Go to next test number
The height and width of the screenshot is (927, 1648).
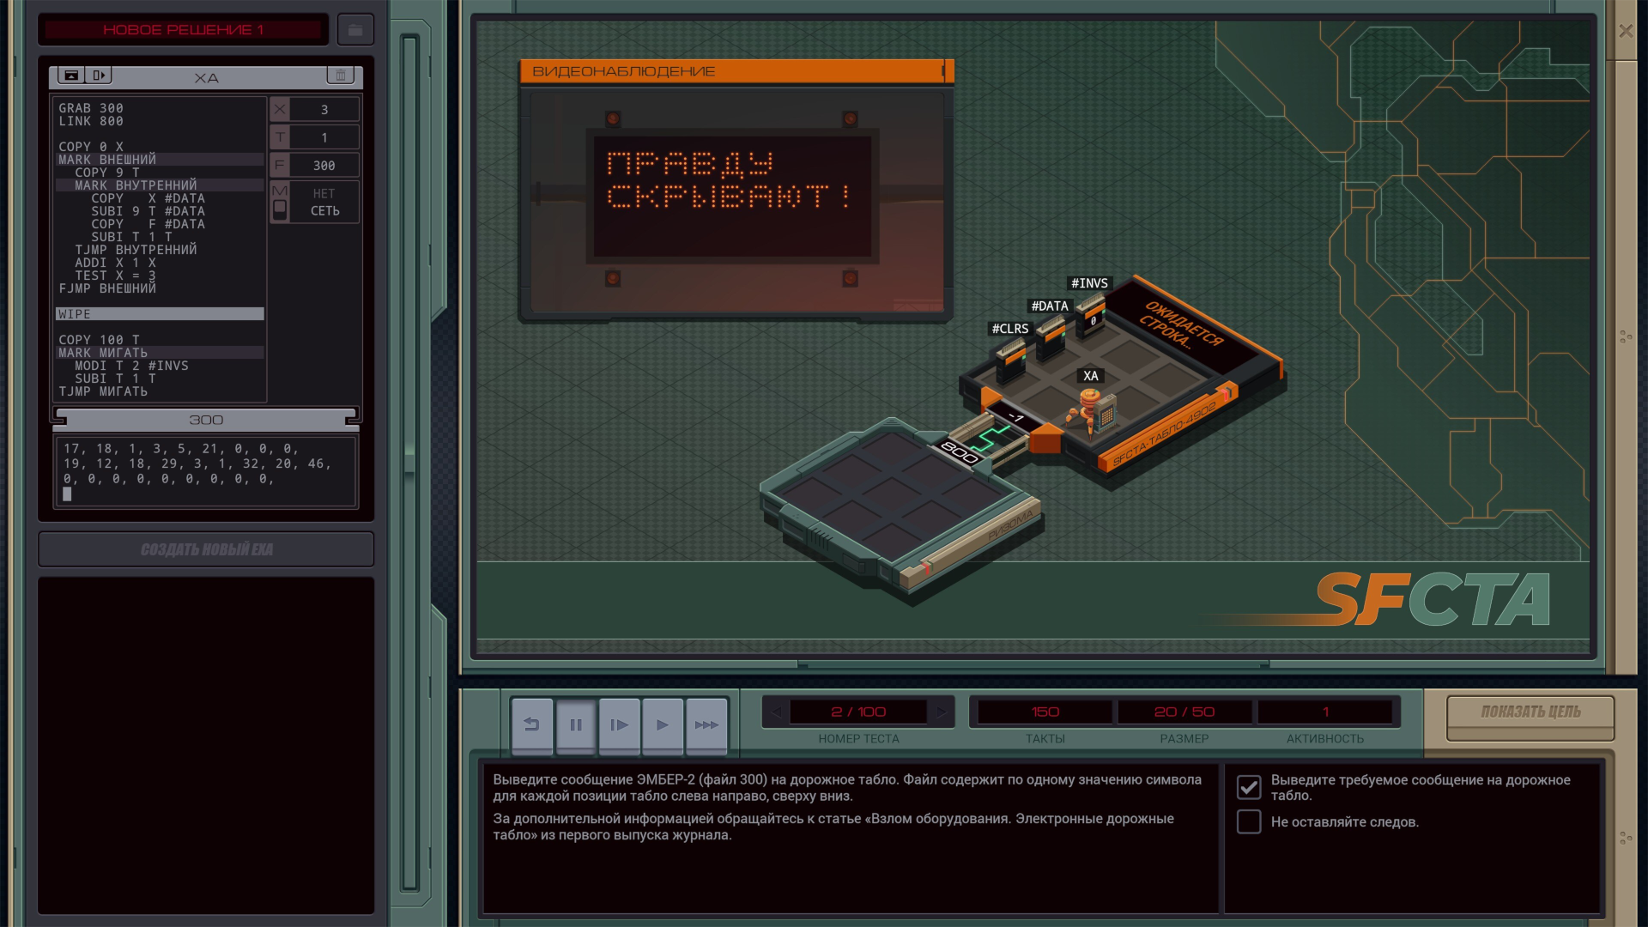[x=942, y=712]
